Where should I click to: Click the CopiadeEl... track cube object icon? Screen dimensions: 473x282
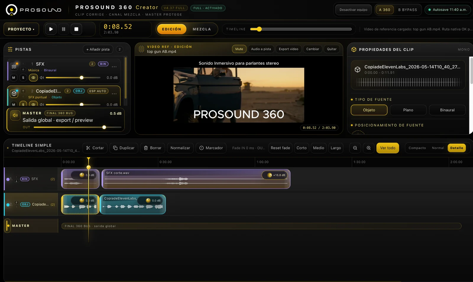14,93
